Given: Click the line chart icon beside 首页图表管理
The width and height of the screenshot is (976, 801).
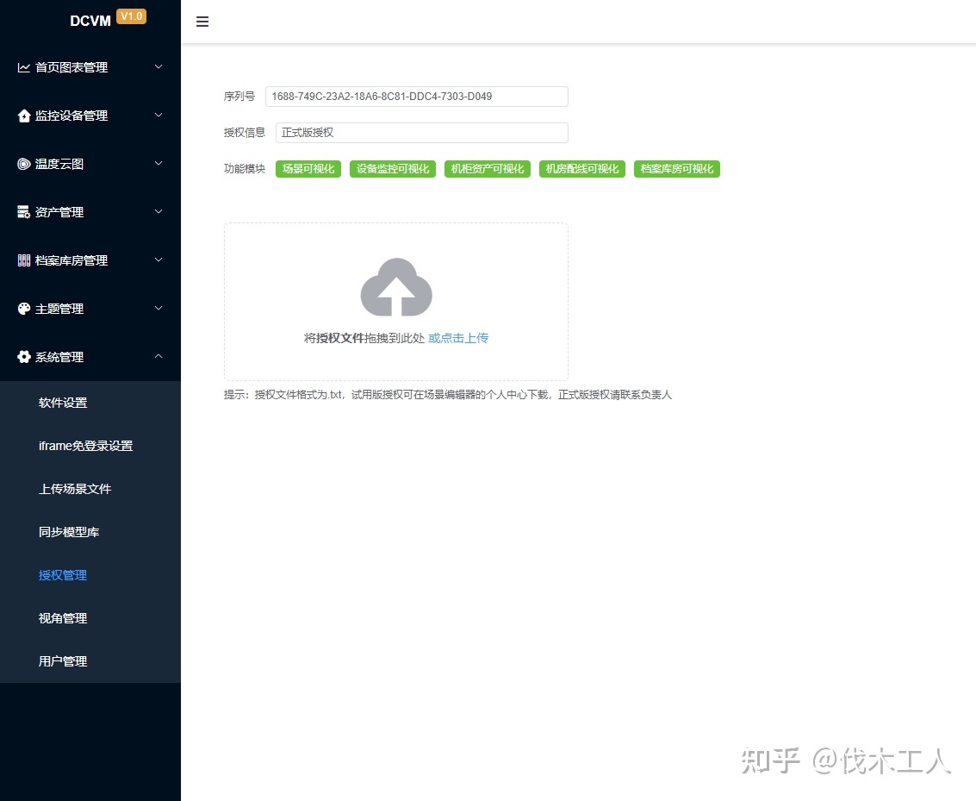Looking at the screenshot, I should (23, 67).
